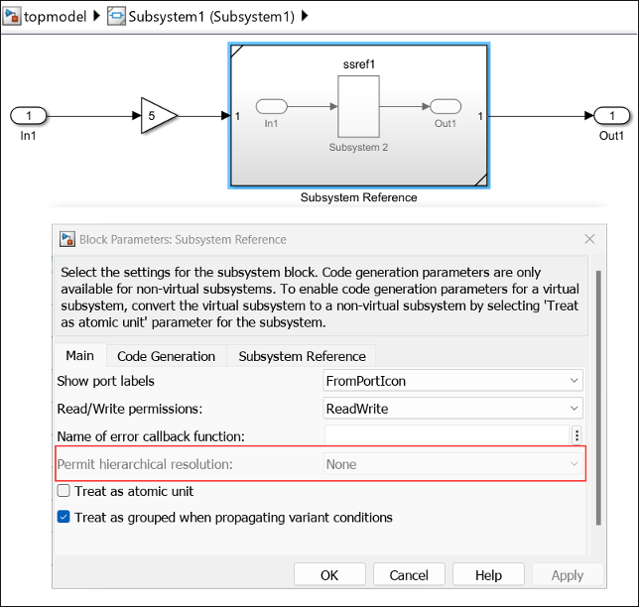The width and height of the screenshot is (639, 607).
Task: Open the Show port labels dropdown
Action: pos(452,381)
